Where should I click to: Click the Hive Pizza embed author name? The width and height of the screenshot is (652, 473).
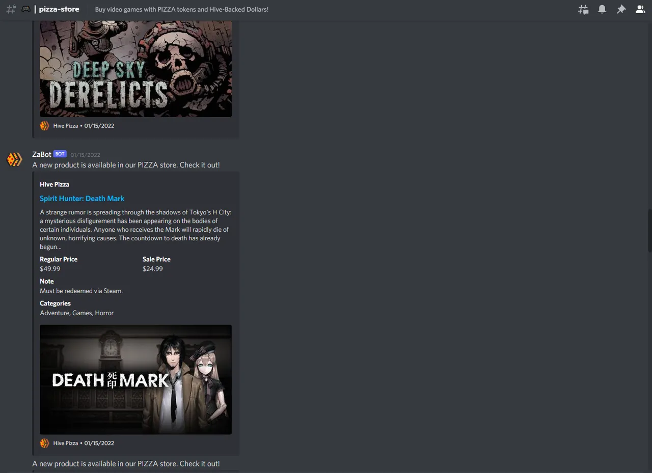tap(55, 184)
